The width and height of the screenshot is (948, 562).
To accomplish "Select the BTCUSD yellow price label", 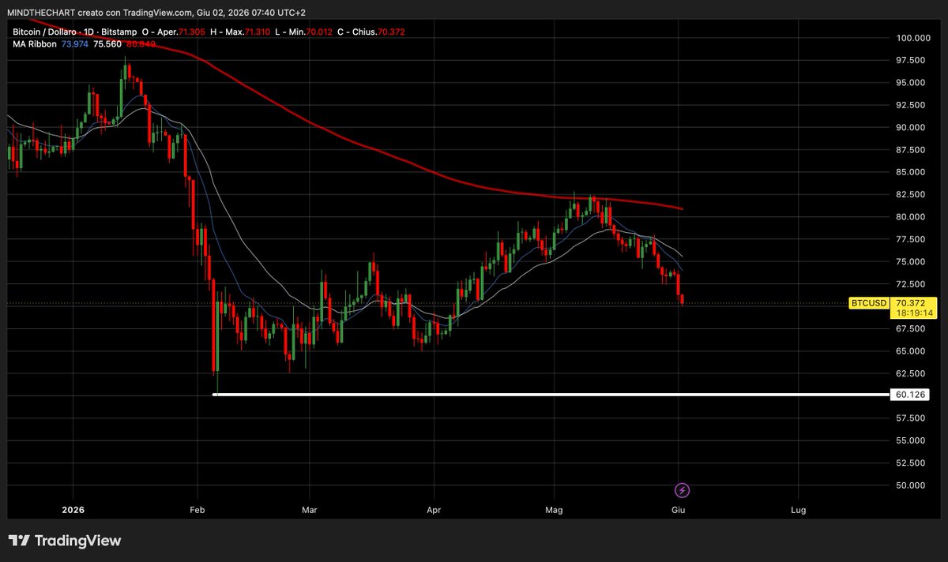I will 870,303.
